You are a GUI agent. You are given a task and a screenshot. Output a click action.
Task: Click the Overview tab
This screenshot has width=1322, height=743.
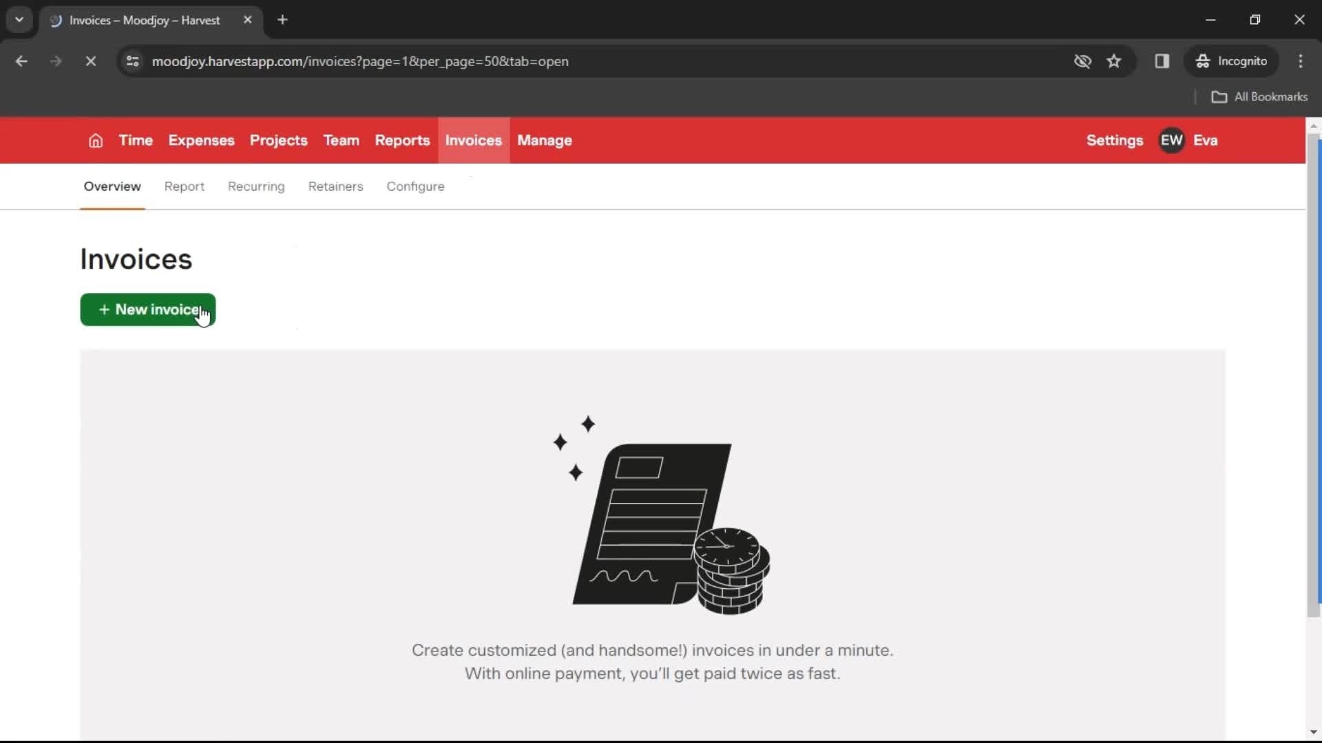tap(112, 186)
